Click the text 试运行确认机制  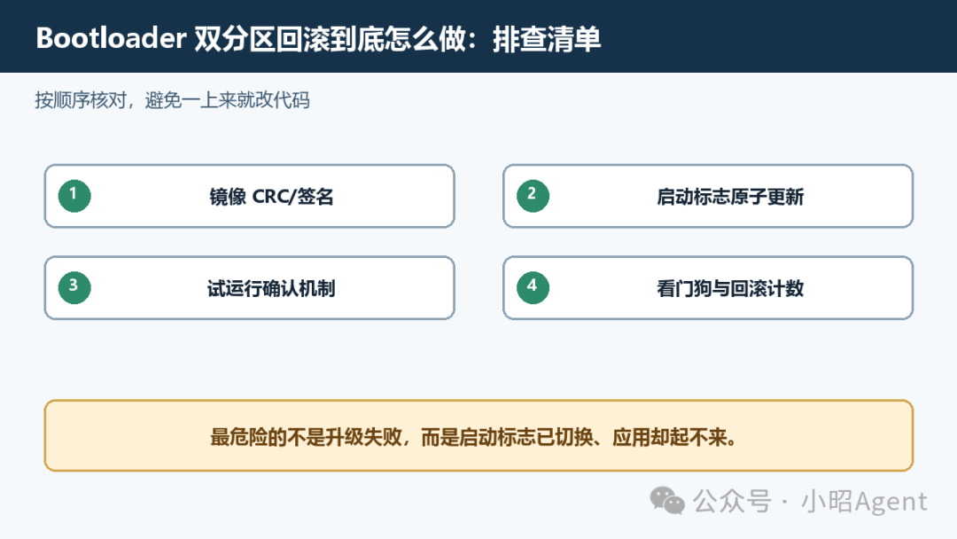point(271,288)
